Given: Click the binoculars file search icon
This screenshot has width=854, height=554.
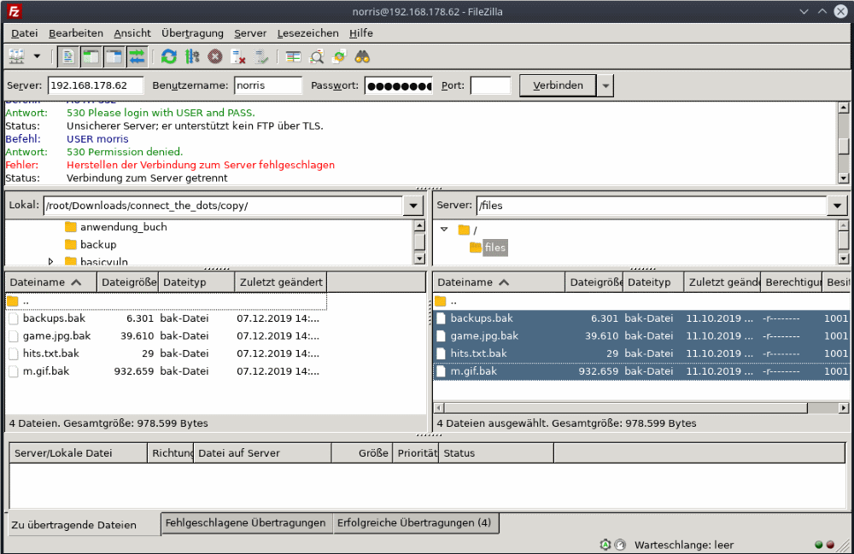Looking at the screenshot, I should 363,57.
